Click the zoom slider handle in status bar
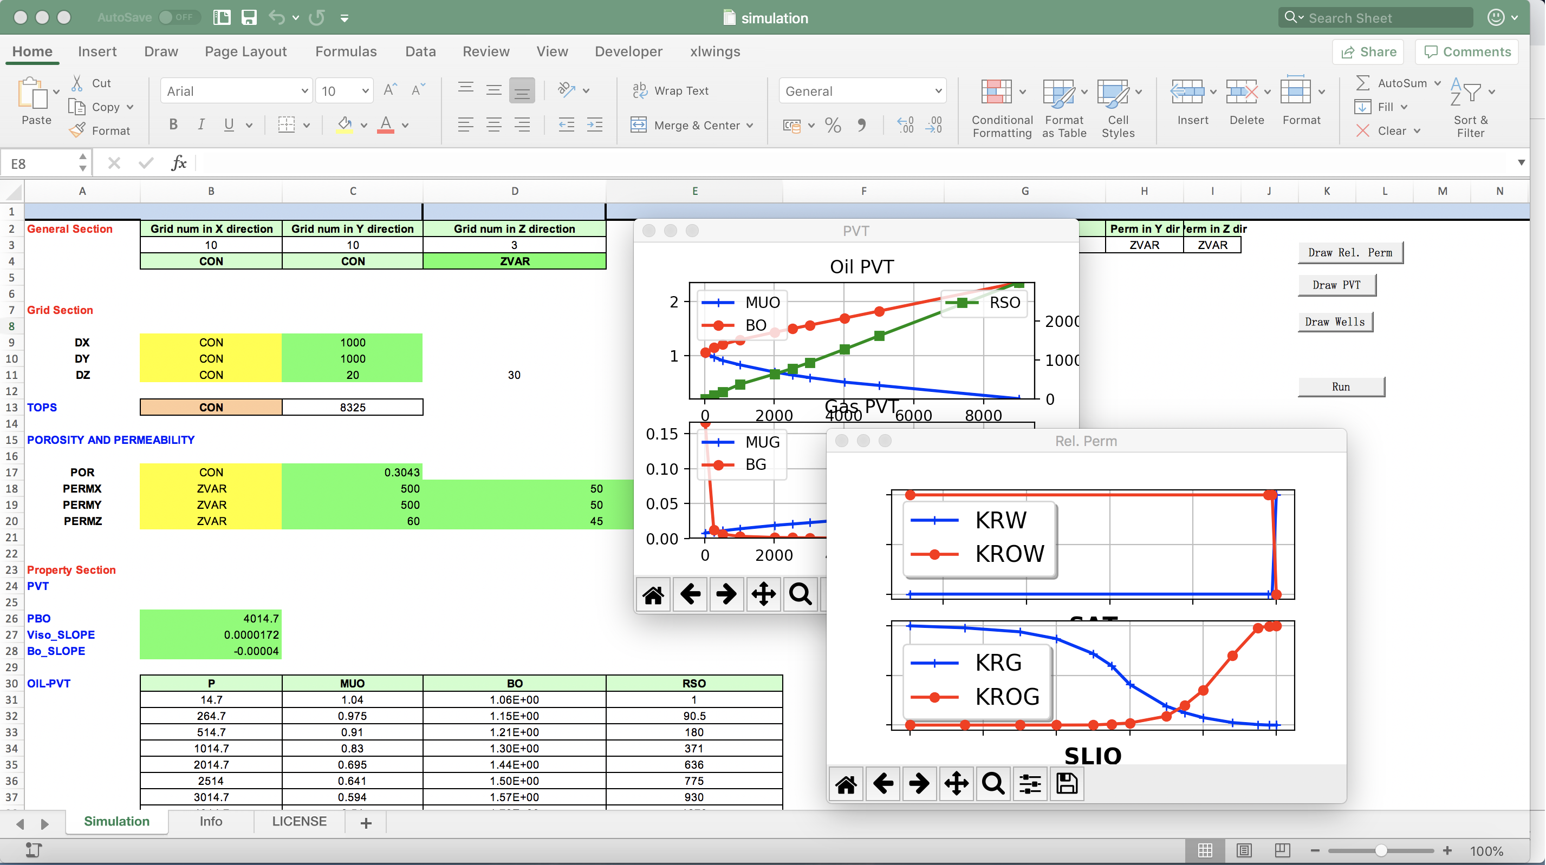1546x865 pixels. [1380, 850]
